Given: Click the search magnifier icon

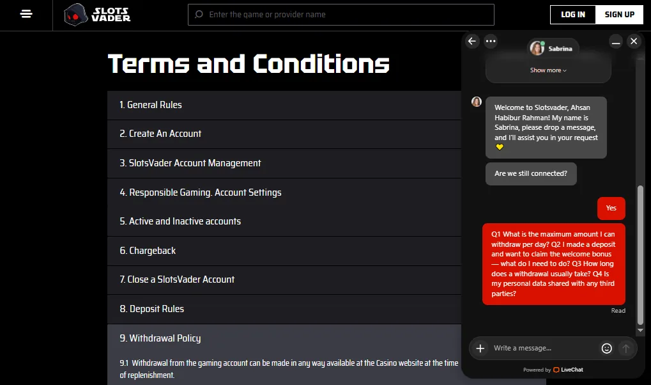Looking at the screenshot, I should tap(199, 15).
